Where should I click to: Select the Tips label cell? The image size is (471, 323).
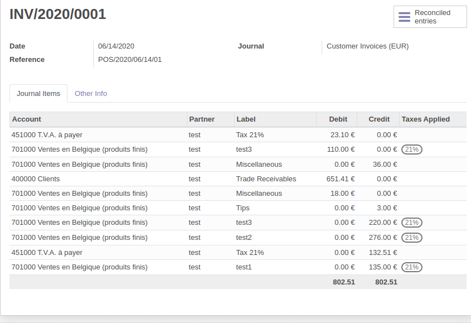point(242,208)
